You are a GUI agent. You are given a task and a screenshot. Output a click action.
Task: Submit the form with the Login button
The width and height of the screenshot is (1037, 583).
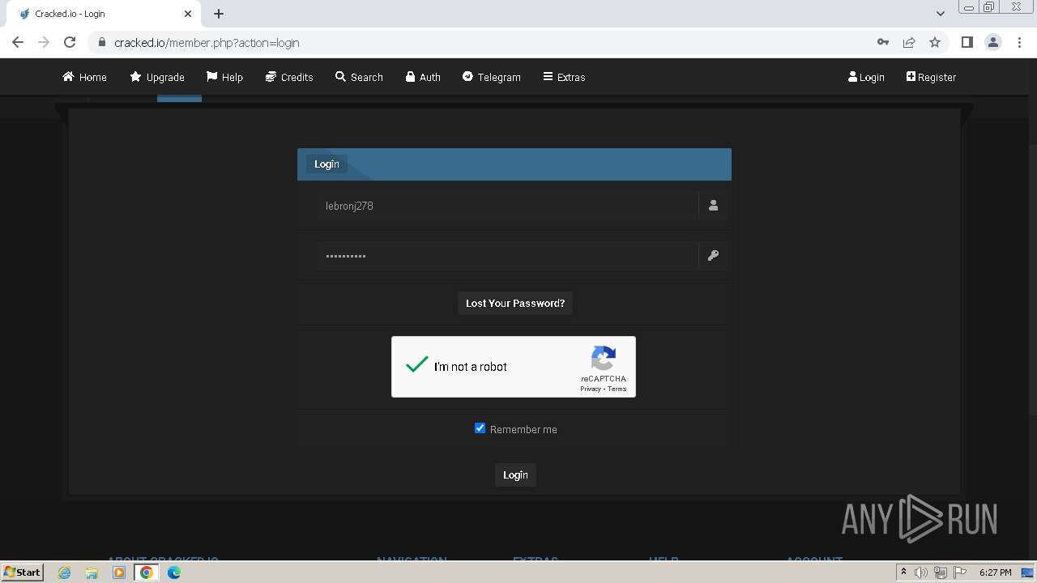[x=515, y=475]
